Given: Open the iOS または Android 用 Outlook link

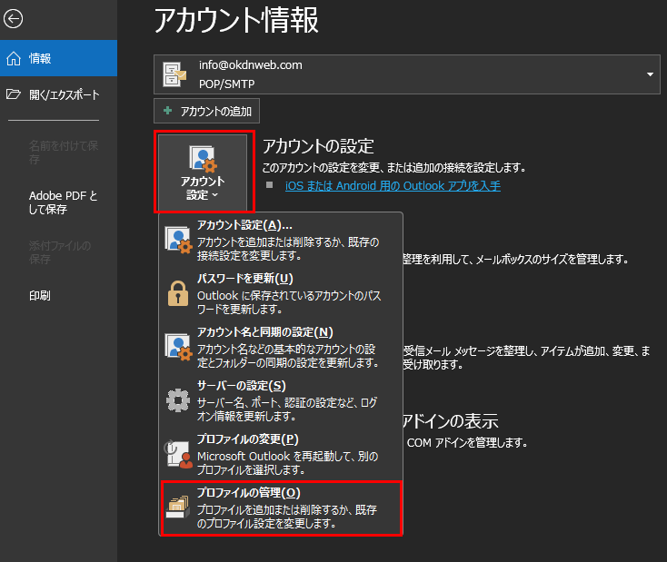Looking at the screenshot, I should tap(393, 185).
